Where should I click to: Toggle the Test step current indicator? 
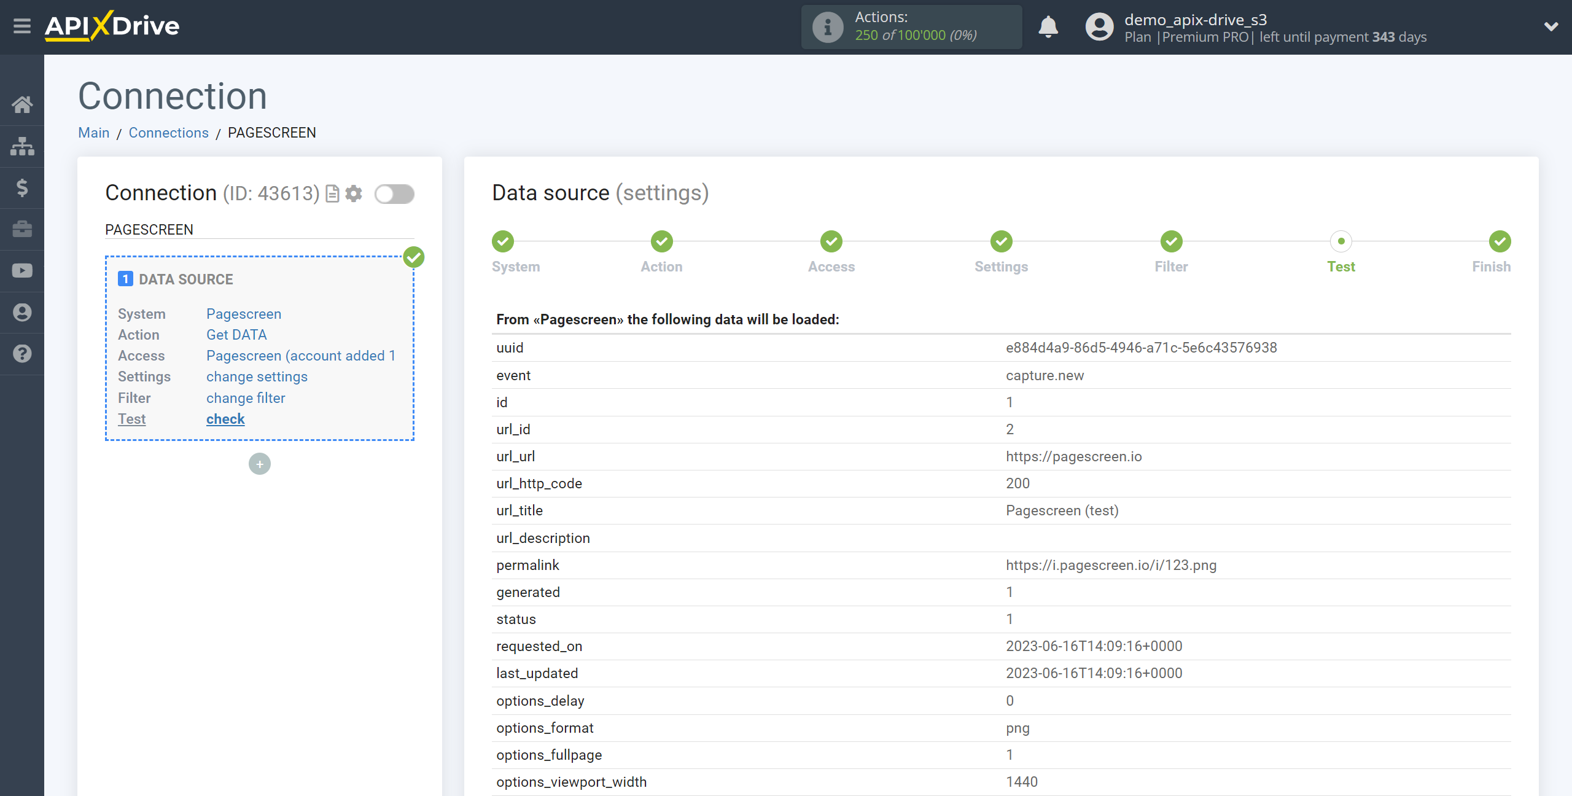coord(1340,241)
